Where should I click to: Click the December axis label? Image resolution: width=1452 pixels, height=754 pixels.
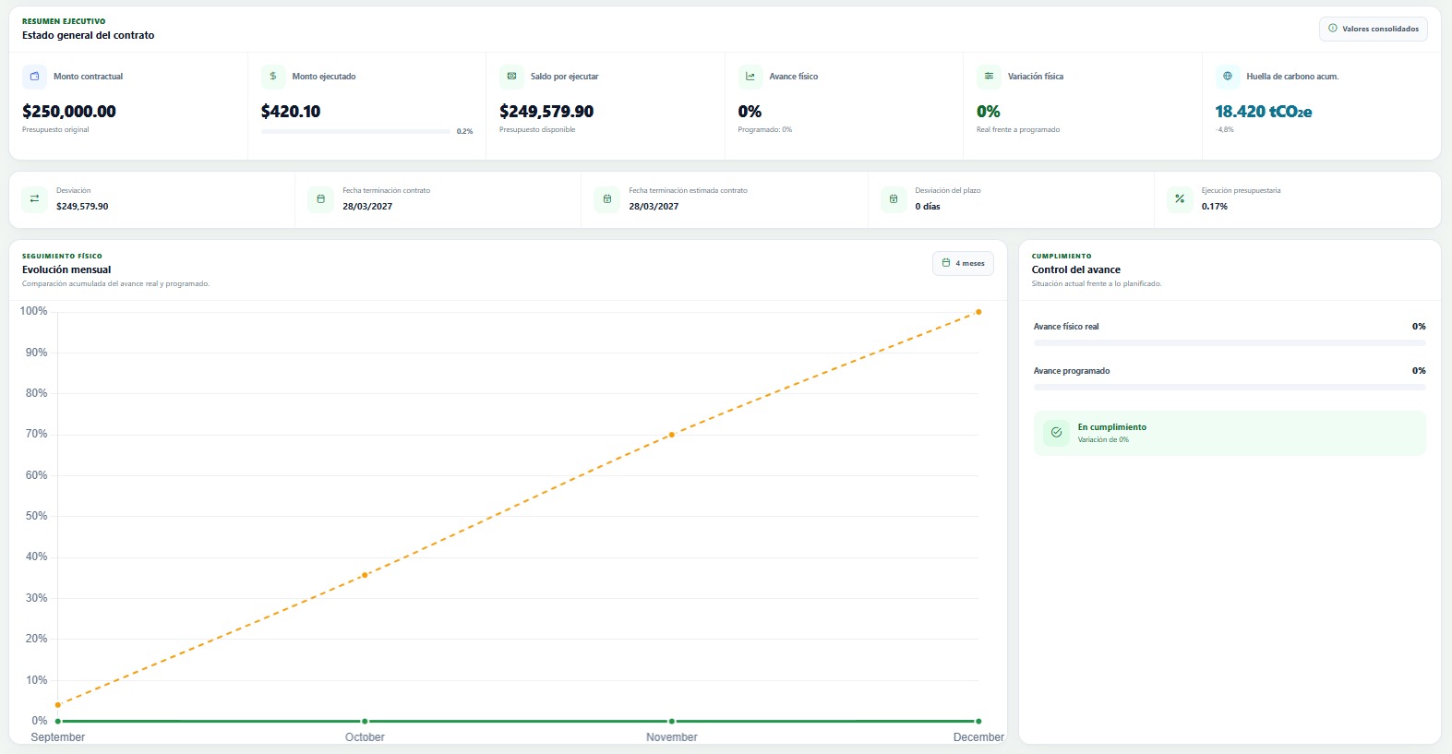tap(978, 737)
